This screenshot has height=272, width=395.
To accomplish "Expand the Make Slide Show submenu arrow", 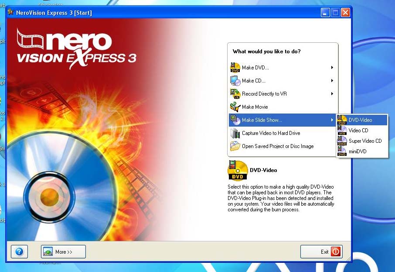I will 332,120.
